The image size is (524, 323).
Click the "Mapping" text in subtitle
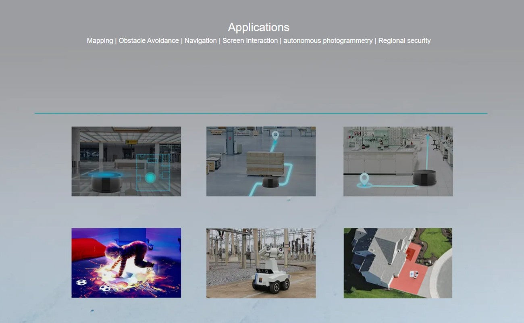(x=100, y=41)
